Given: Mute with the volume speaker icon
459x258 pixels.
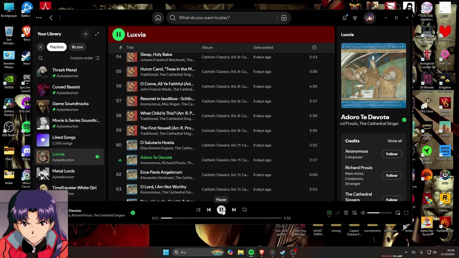Looking at the screenshot, I should (x=363, y=213).
